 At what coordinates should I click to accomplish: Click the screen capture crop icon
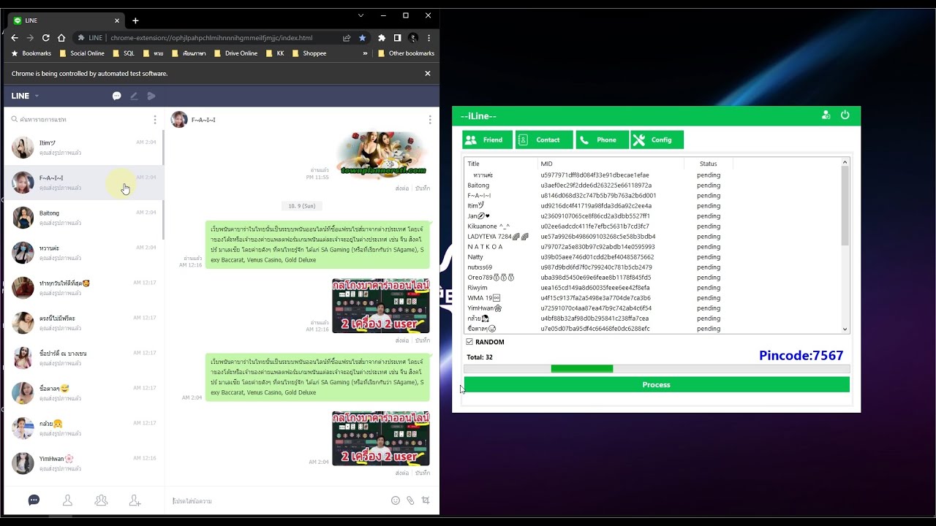426,500
